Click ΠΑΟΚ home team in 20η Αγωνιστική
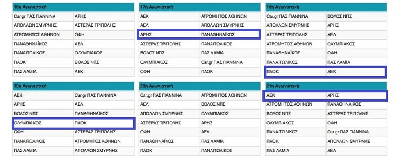 146,150
